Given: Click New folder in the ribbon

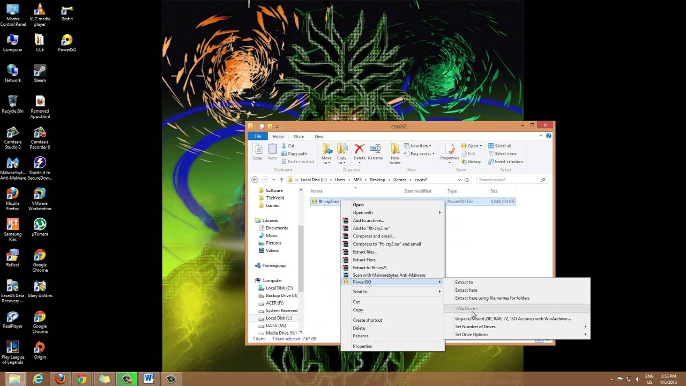Looking at the screenshot, I should [395, 154].
